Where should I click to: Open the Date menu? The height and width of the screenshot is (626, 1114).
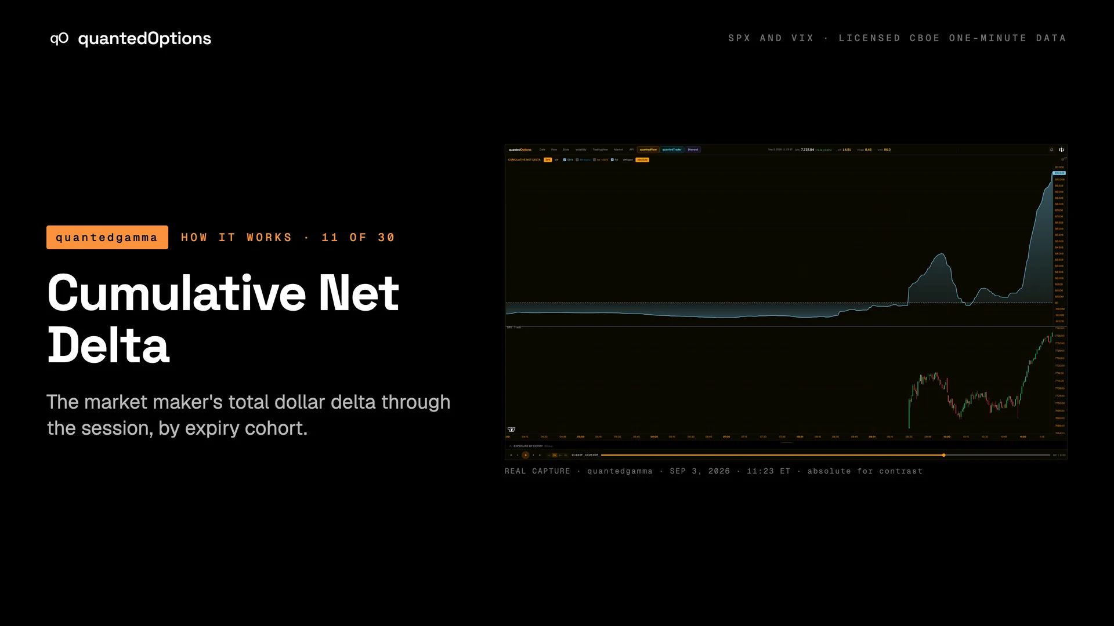(x=542, y=150)
